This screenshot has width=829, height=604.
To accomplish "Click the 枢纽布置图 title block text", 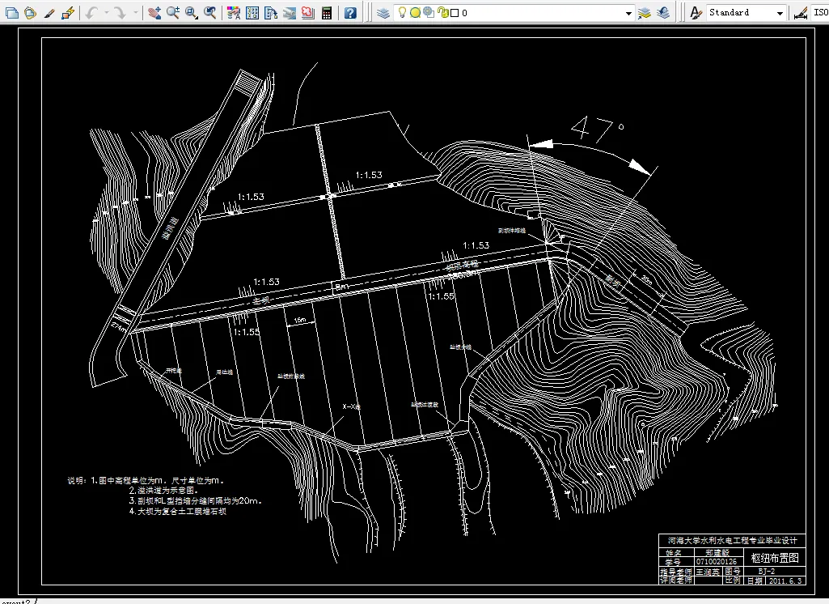I will click(x=775, y=557).
